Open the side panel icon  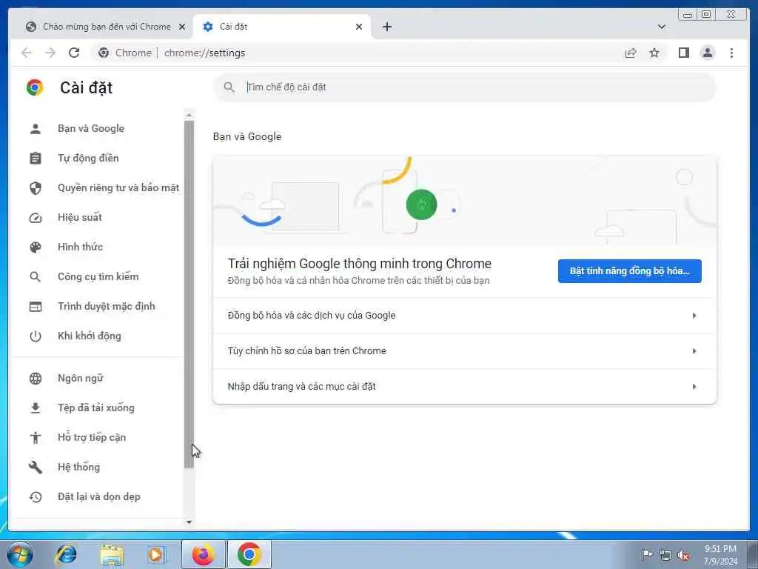tap(683, 53)
